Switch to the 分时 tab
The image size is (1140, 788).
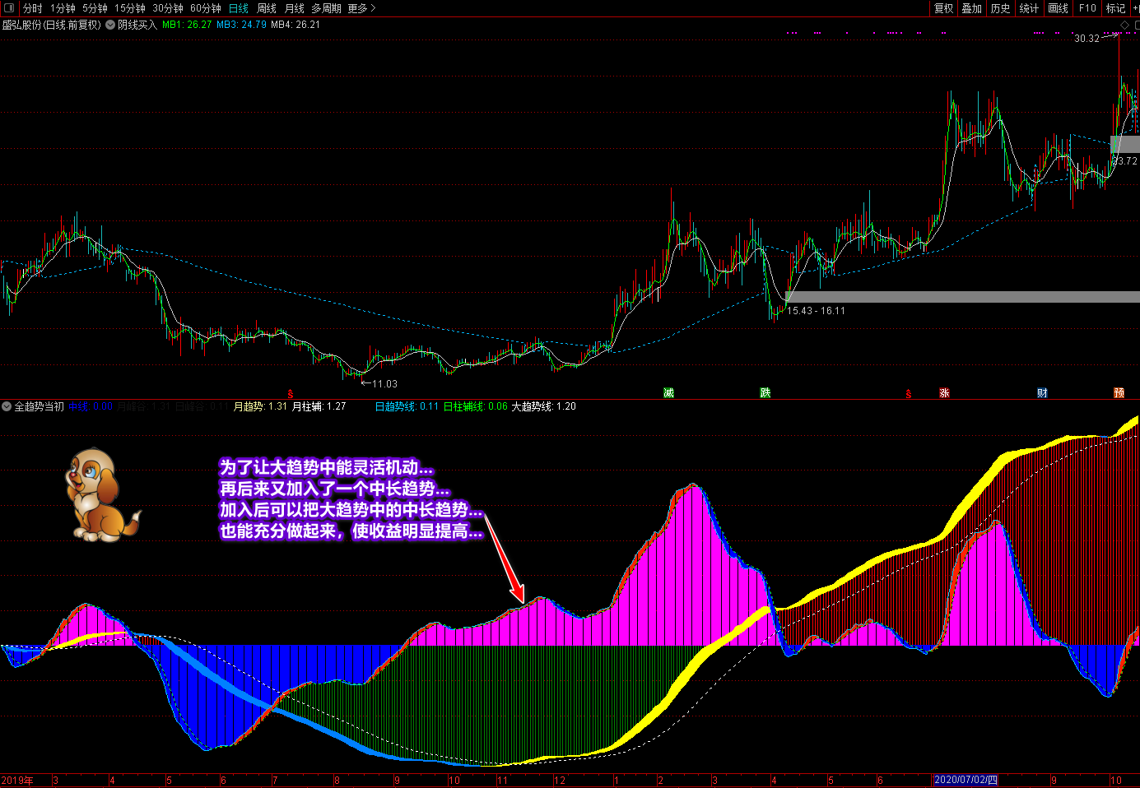(33, 8)
